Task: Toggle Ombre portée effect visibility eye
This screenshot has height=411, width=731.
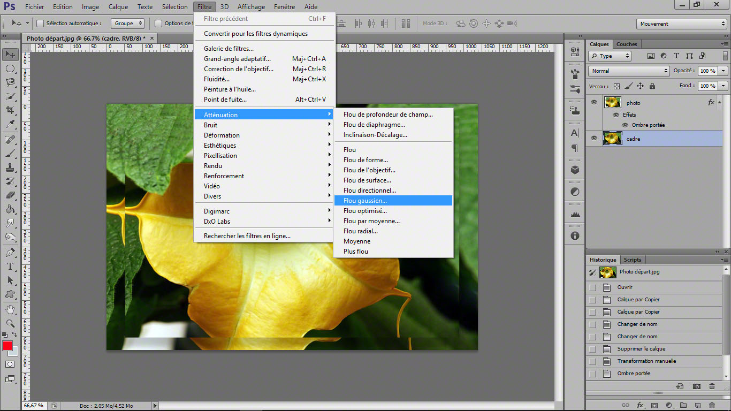Action: coord(625,125)
